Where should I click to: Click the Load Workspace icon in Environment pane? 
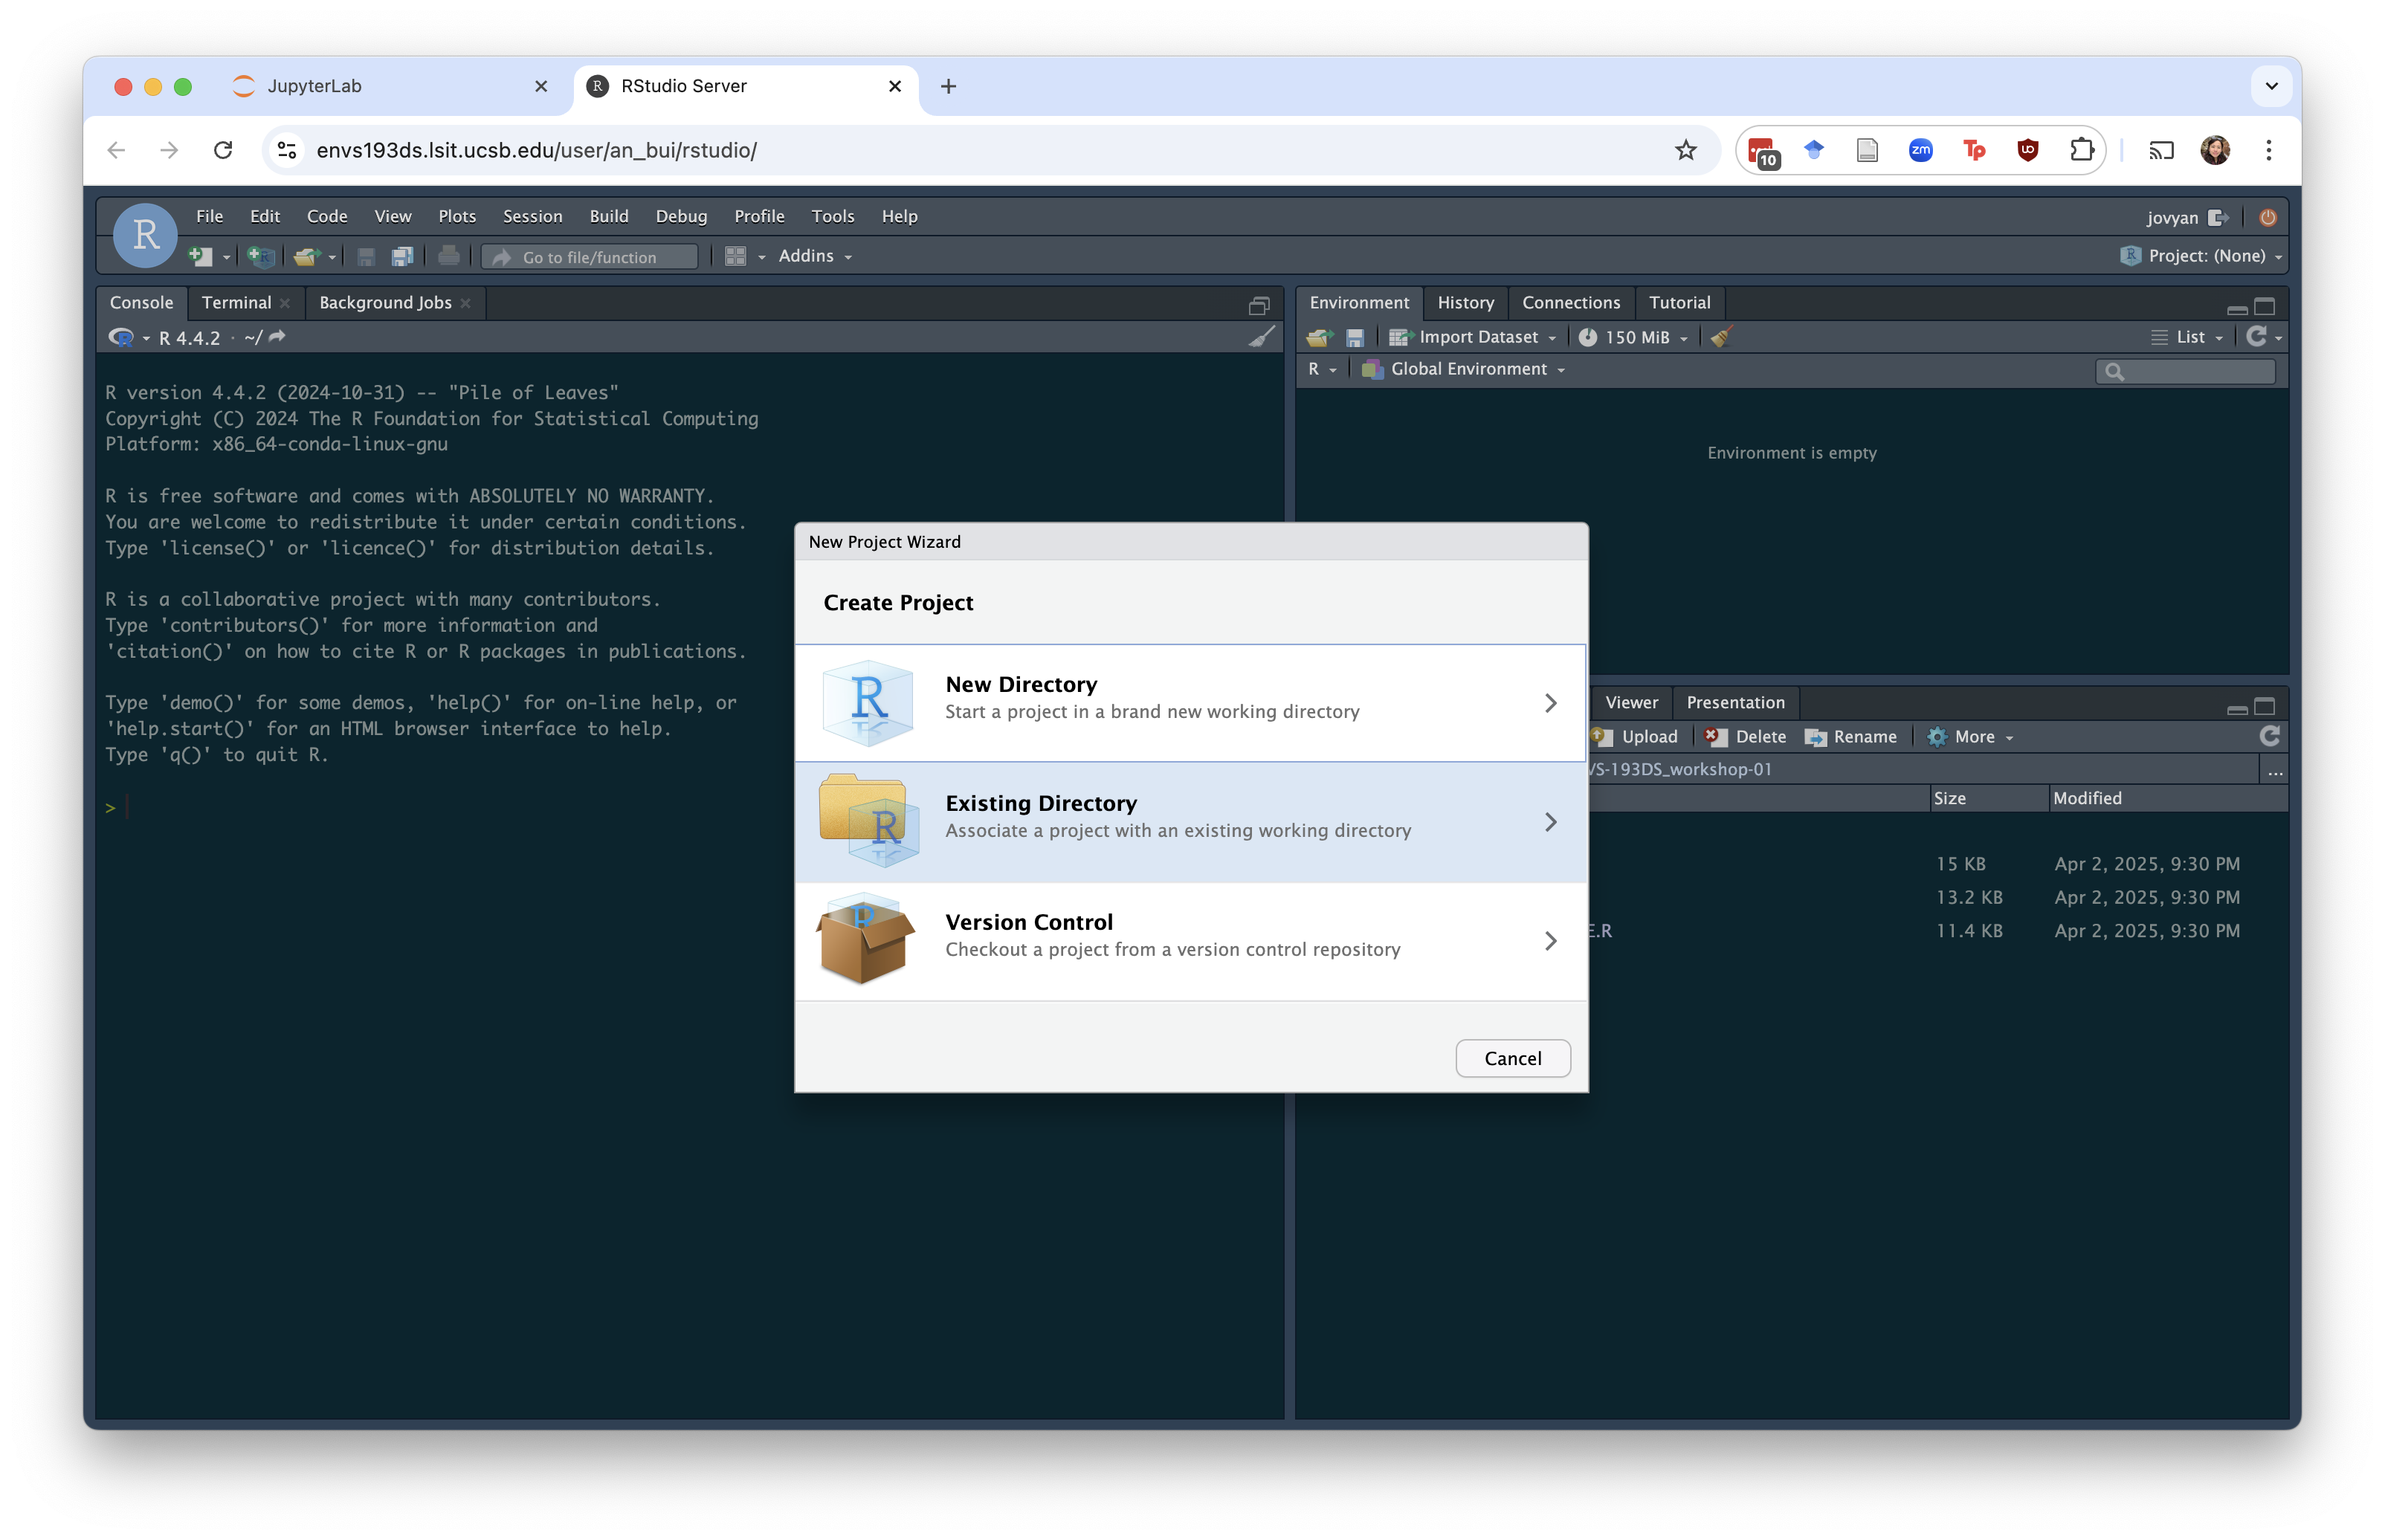click(x=1320, y=338)
